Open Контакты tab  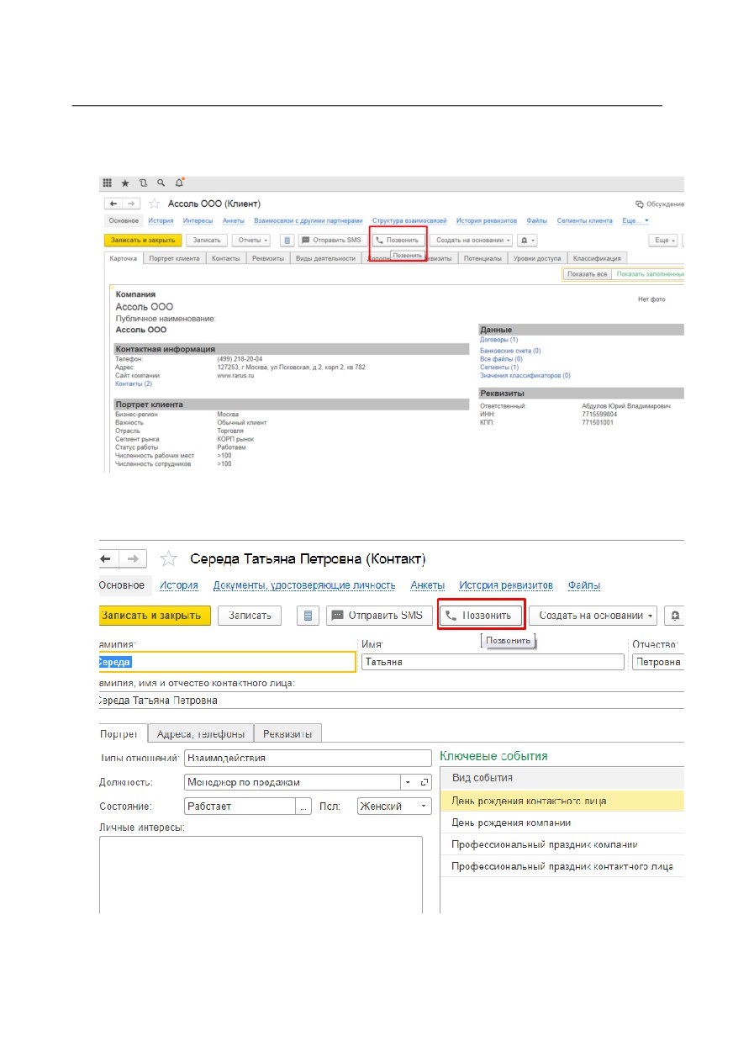(225, 258)
